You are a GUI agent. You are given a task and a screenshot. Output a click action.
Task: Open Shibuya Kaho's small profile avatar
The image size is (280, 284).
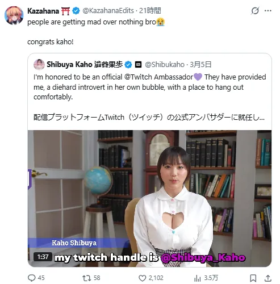click(x=39, y=64)
